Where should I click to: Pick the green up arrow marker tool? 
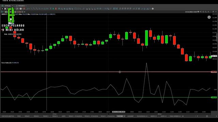[53, 9]
